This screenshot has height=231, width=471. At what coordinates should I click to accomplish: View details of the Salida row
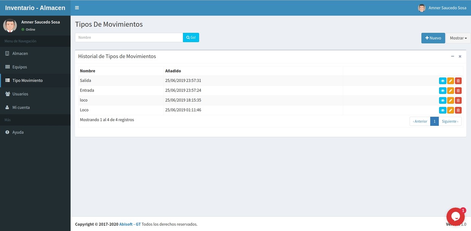443,81
